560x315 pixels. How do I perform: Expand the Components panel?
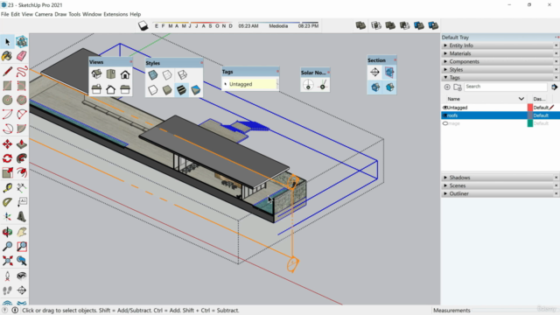click(x=445, y=61)
